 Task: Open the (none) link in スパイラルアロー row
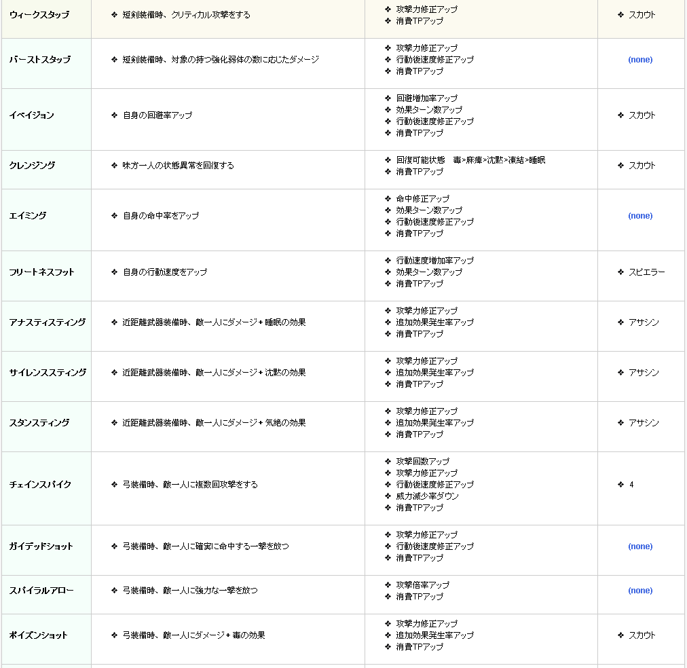coord(640,591)
